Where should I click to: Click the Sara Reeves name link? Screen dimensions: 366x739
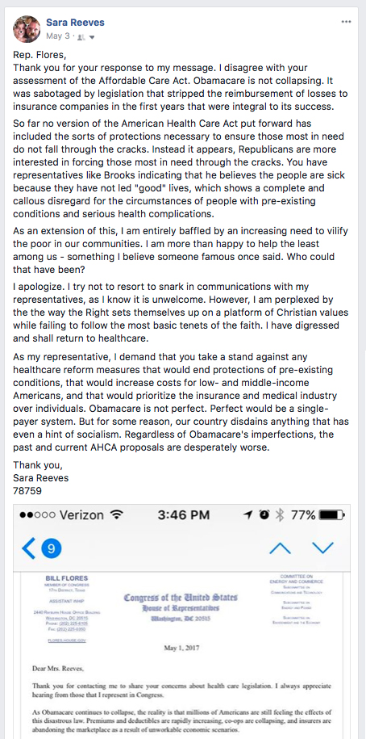75,22
